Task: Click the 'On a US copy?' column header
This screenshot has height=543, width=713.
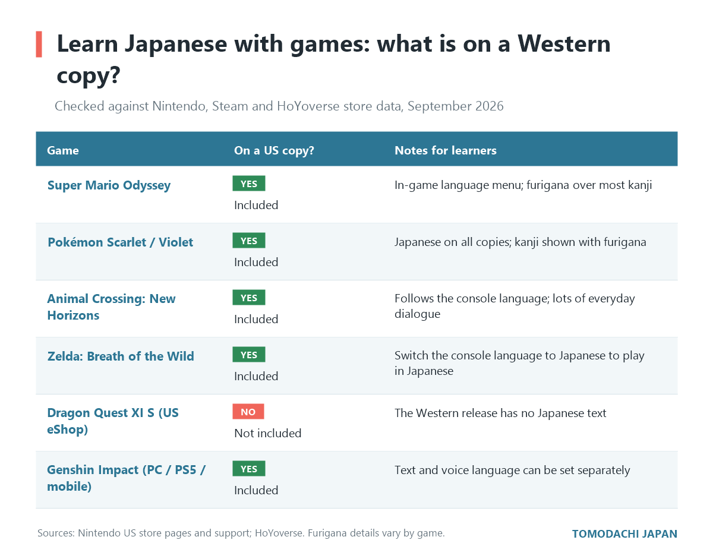Action: (274, 150)
